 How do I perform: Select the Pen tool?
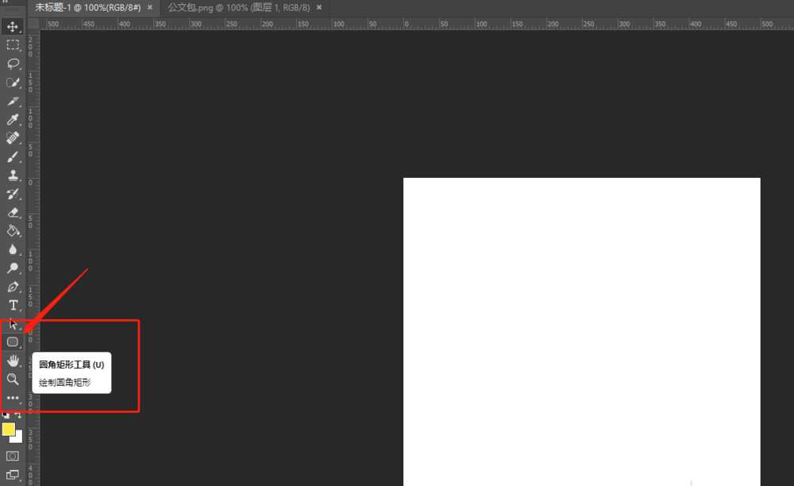pyautogui.click(x=13, y=287)
